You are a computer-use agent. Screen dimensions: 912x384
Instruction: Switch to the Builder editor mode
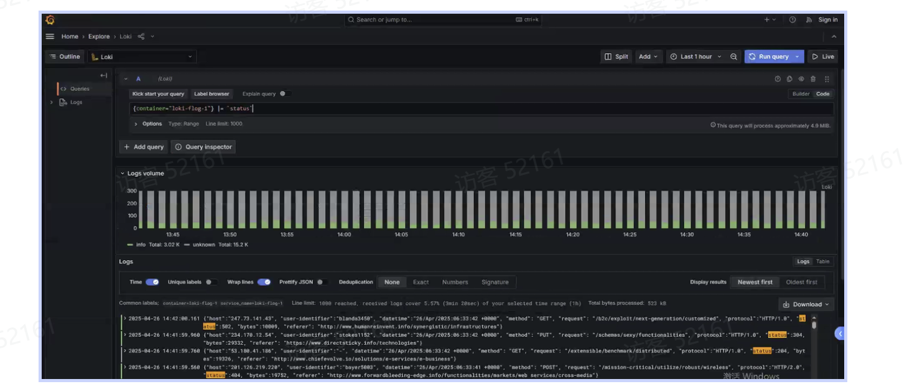(801, 94)
